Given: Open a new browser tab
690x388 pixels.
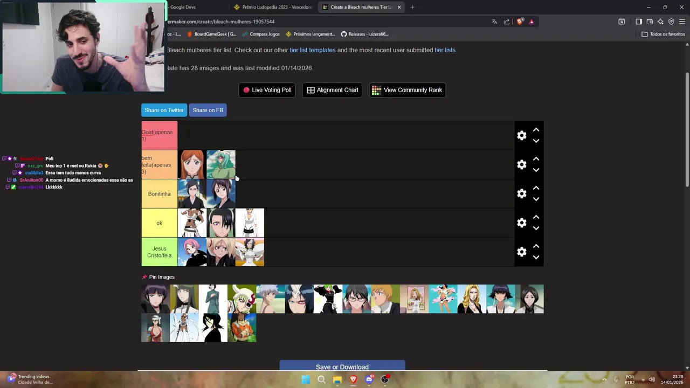Looking at the screenshot, I should click(x=412, y=7).
